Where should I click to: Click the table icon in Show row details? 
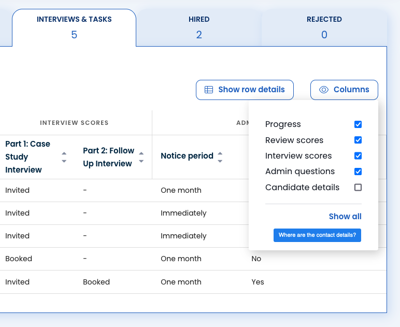click(x=209, y=90)
